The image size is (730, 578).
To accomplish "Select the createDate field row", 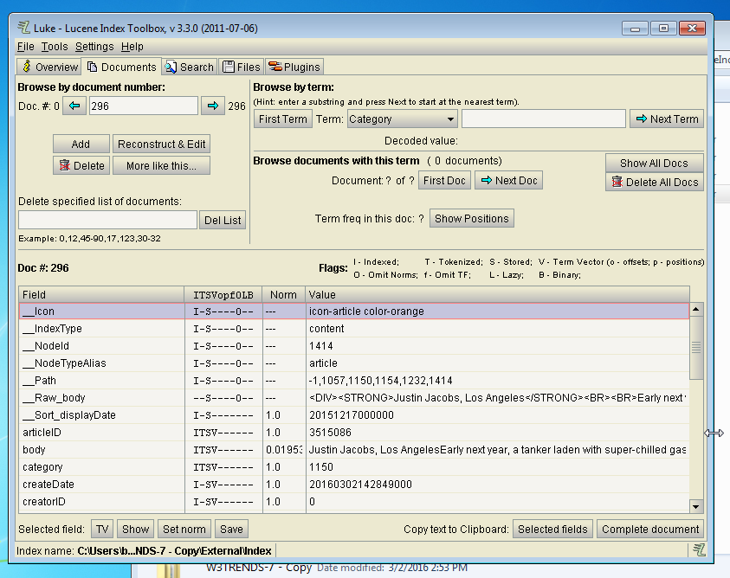I will (x=354, y=484).
